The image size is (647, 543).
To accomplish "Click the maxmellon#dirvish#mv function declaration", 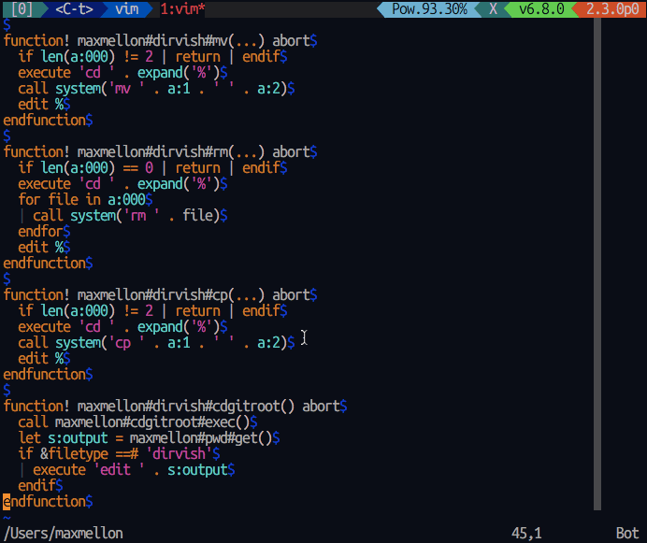I will point(160,41).
